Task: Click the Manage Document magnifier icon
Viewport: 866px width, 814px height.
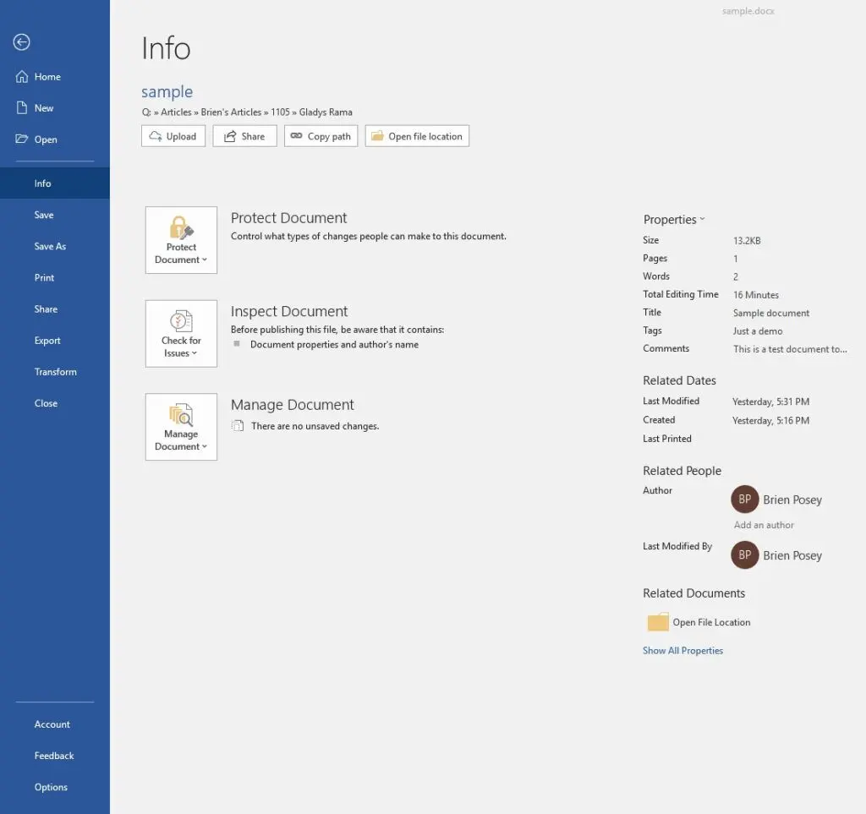Action: (x=181, y=414)
